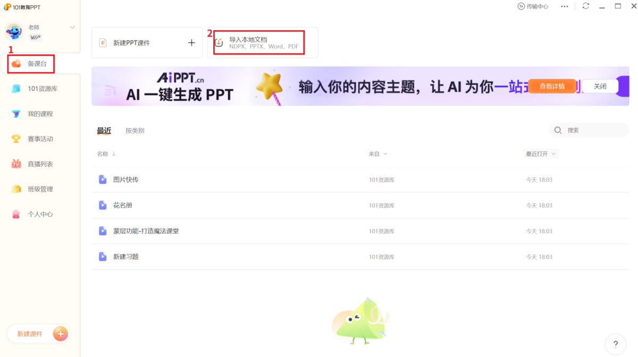Open the 来自 column filter dropdown
Screen dimensions: 638x357
(379, 154)
